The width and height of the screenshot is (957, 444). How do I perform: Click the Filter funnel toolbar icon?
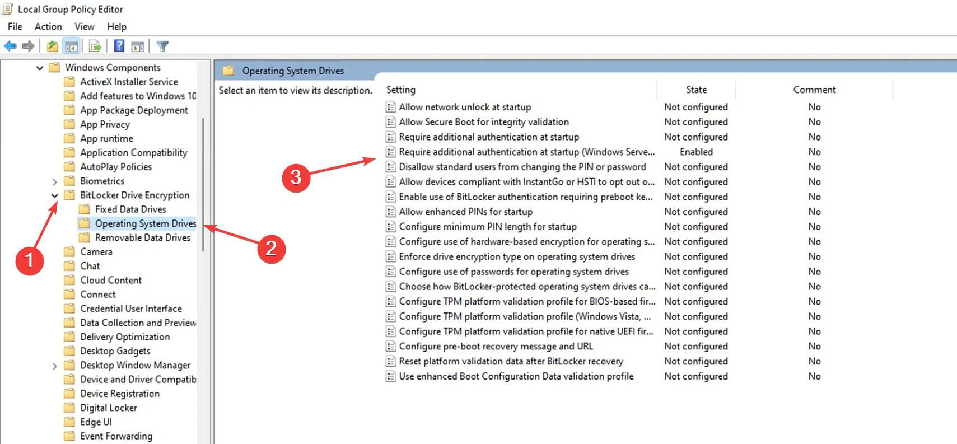coord(162,46)
